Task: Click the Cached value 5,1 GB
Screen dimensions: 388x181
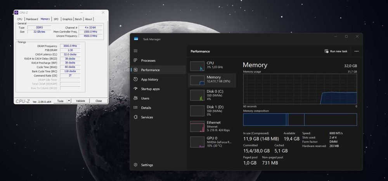Action: tap(281, 151)
